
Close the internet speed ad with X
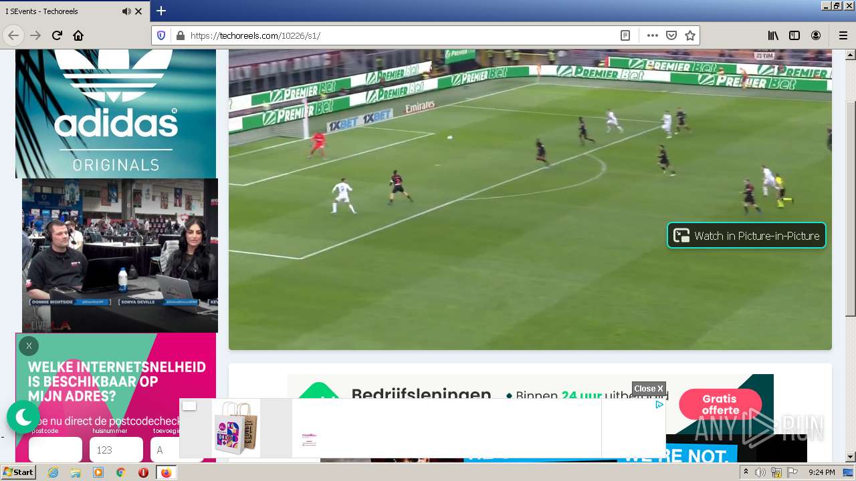tap(29, 346)
